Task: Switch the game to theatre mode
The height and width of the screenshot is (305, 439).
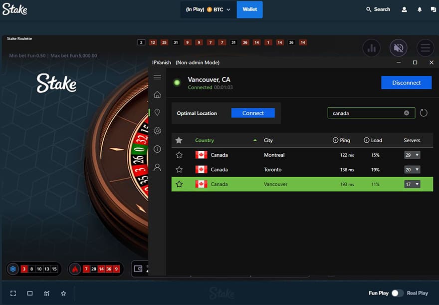Action: tap(30, 293)
